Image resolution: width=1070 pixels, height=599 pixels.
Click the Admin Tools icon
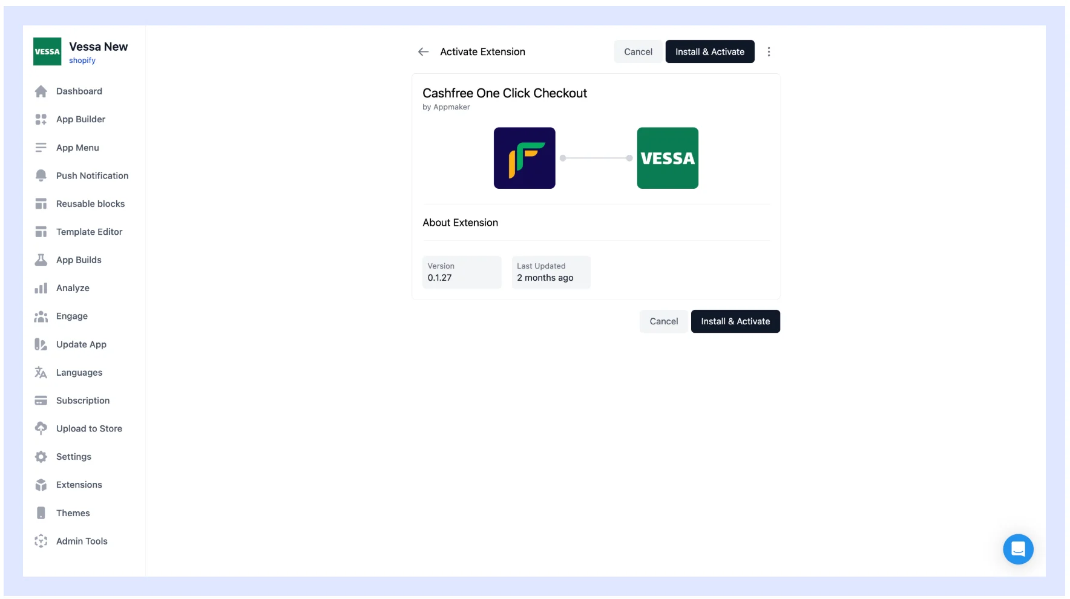[x=41, y=541]
